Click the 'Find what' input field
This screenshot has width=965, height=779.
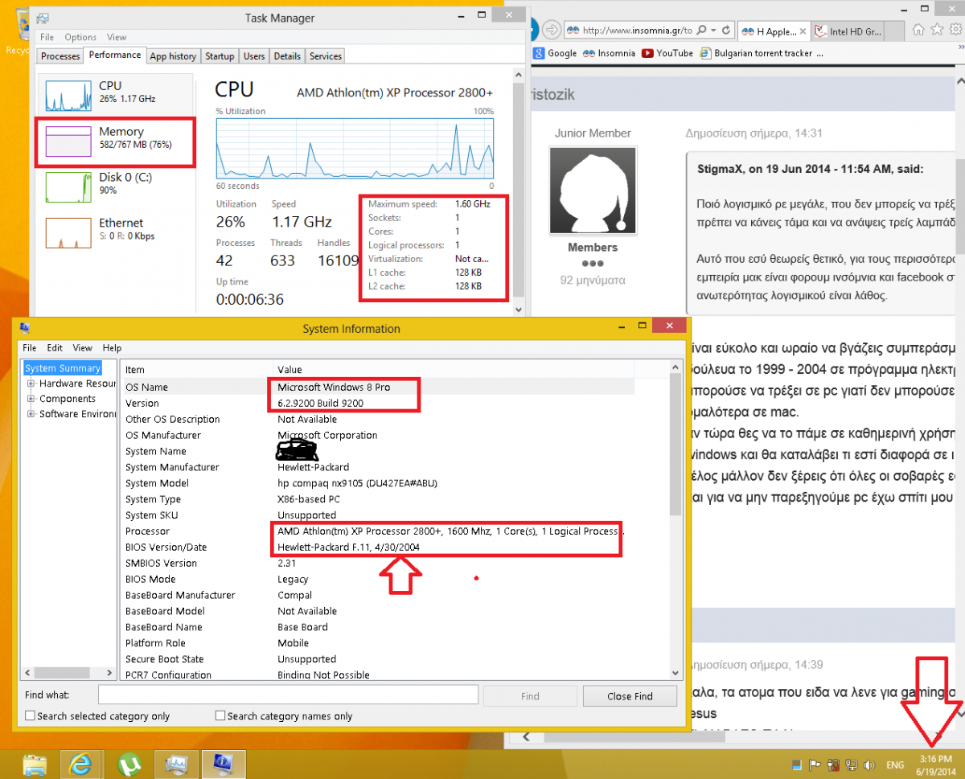[288, 695]
